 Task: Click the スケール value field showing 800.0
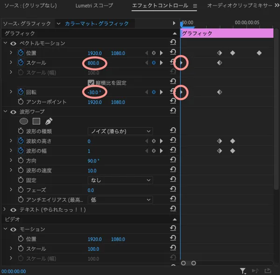click(94, 63)
